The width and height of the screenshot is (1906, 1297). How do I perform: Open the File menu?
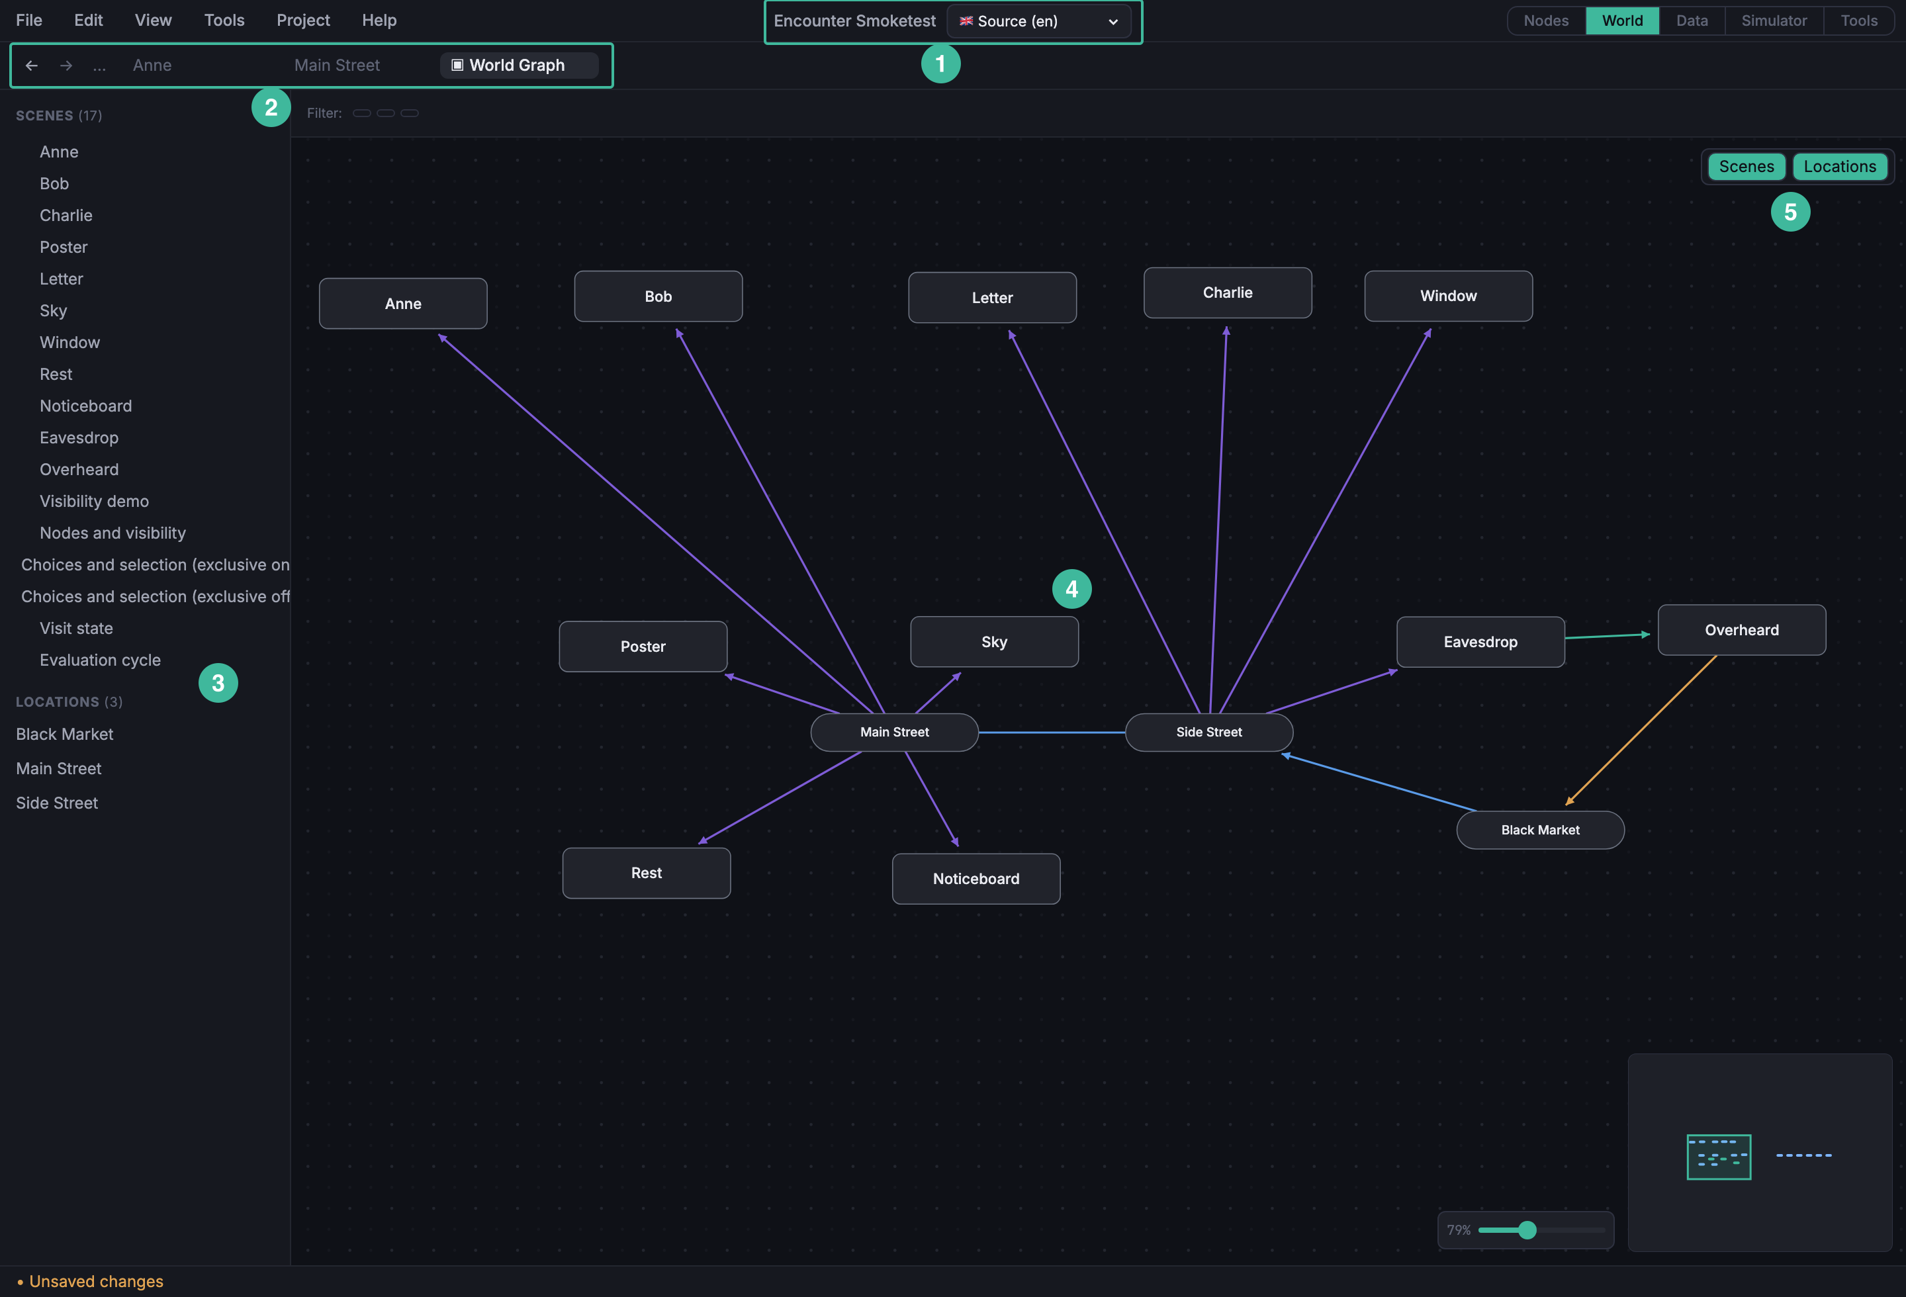point(28,20)
